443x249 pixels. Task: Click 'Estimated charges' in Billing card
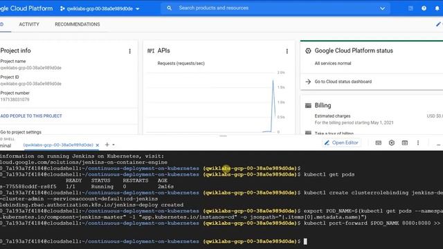tap(332, 116)
